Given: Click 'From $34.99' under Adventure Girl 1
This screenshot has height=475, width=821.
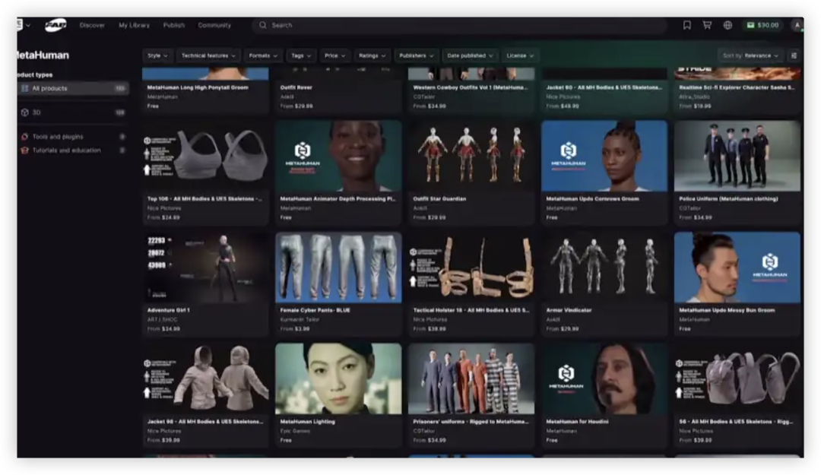Looking at the screenshot, I should tap(164, 329).
